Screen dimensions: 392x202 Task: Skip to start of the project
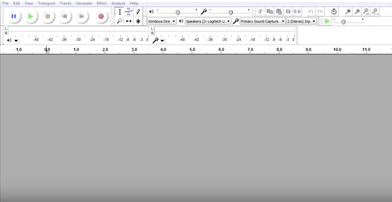coord(65,16)
